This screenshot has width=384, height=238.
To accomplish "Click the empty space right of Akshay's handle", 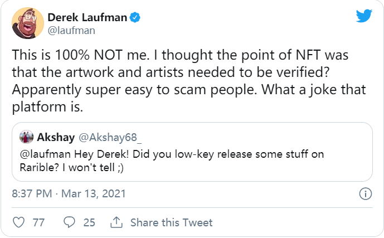I will tap(251, 137).
